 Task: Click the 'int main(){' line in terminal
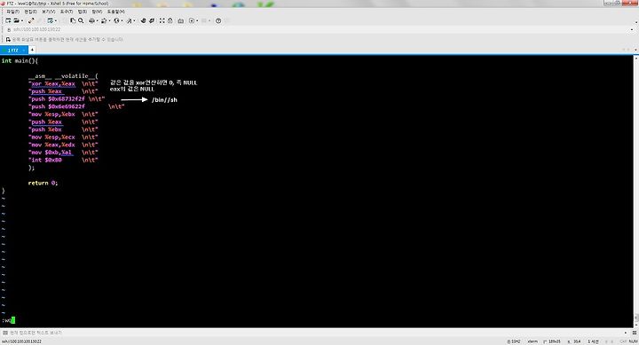coord(20,60)
